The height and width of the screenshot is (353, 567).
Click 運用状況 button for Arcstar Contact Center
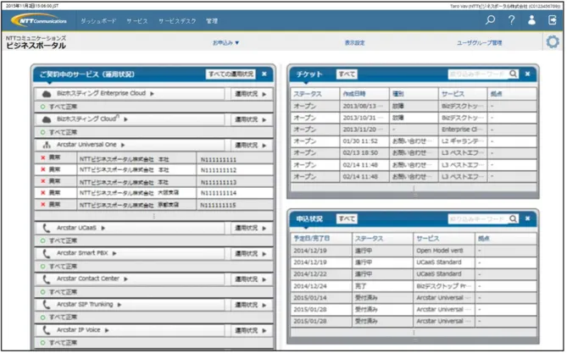click(x=251, y=279)
